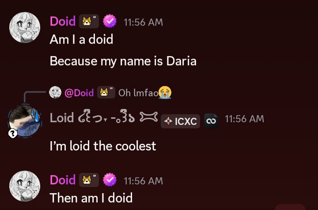Click the pink verified badge in first message
Image resolution: width=318 pixels, height=210 pixels.
click(110, 21)
